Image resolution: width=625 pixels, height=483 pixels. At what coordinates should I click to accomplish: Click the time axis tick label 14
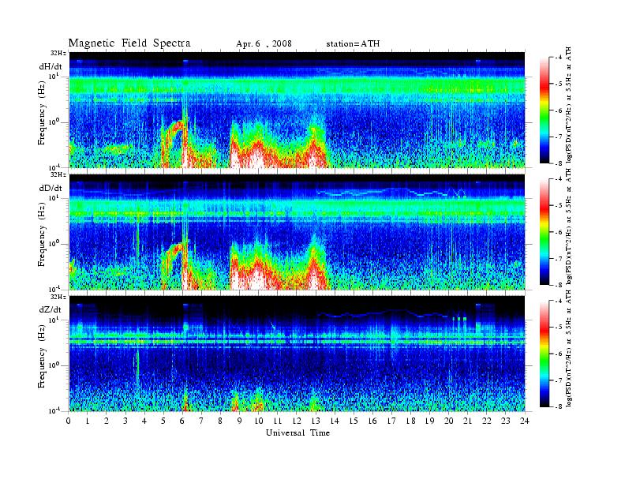(x=335, y=421)
